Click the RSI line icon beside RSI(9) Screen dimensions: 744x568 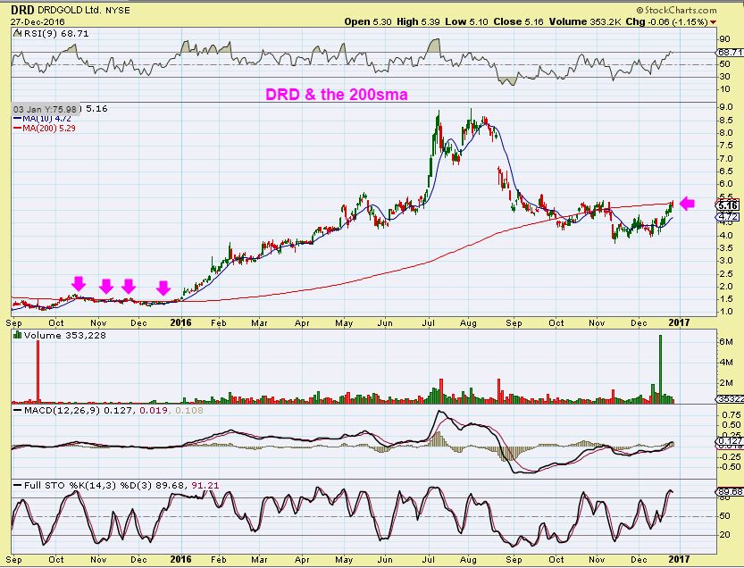click(x=18, y=33)
